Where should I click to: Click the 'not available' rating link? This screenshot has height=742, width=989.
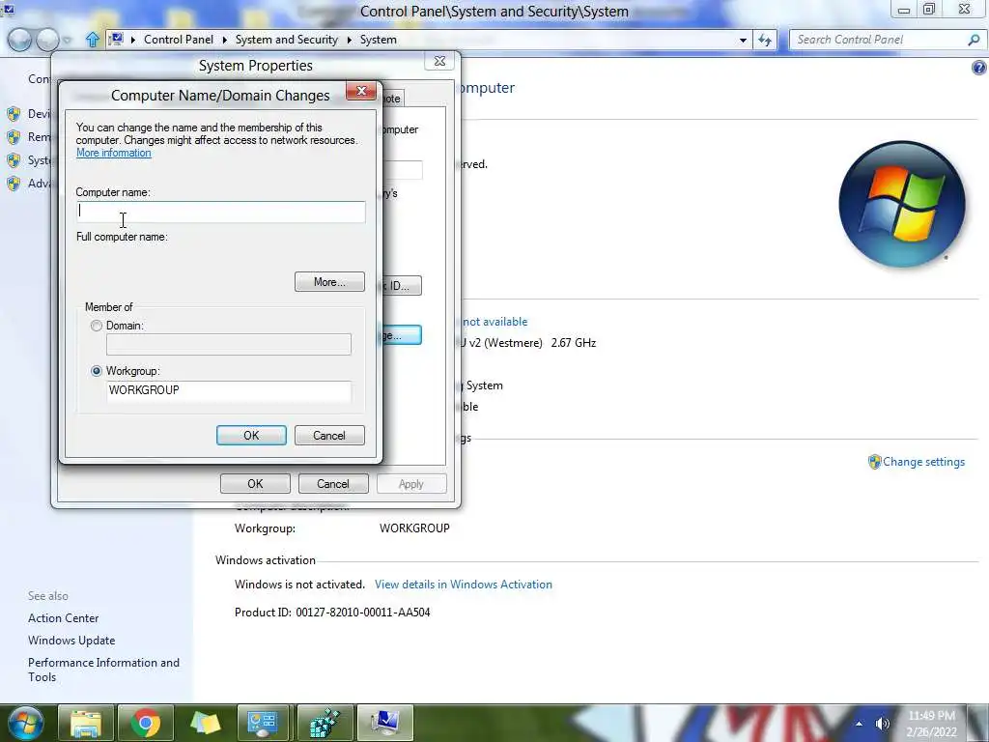pos(495,322)
